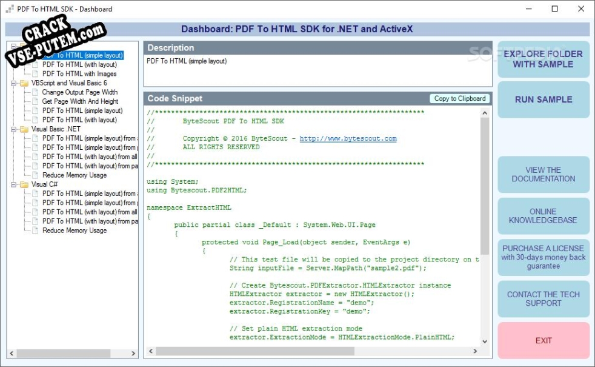Click the sample tree scrollbar left arrow
595x367 pixels.
click(12, 354)
